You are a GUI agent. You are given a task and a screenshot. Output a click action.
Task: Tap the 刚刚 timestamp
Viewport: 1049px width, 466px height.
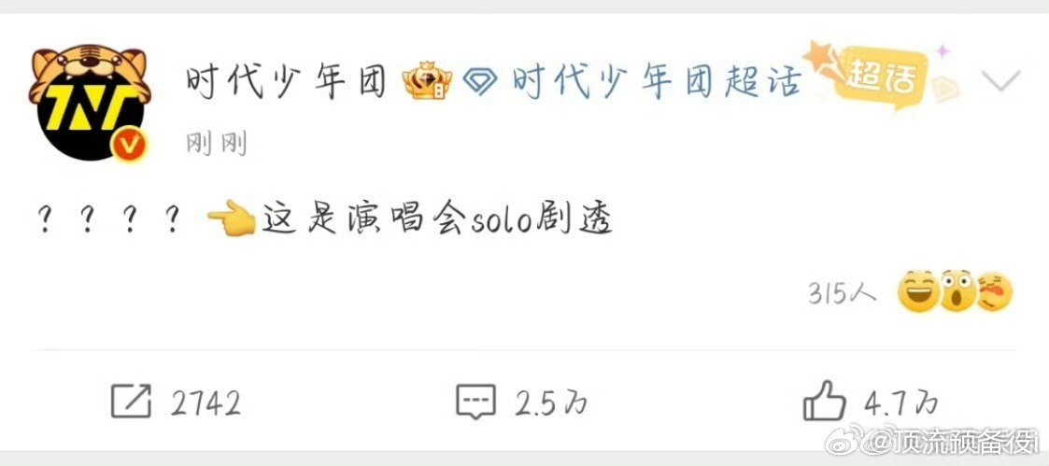click(216, 144)
